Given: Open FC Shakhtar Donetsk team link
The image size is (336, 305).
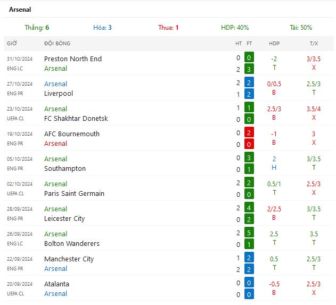Looking at the screenshot, I should [76, 119].
